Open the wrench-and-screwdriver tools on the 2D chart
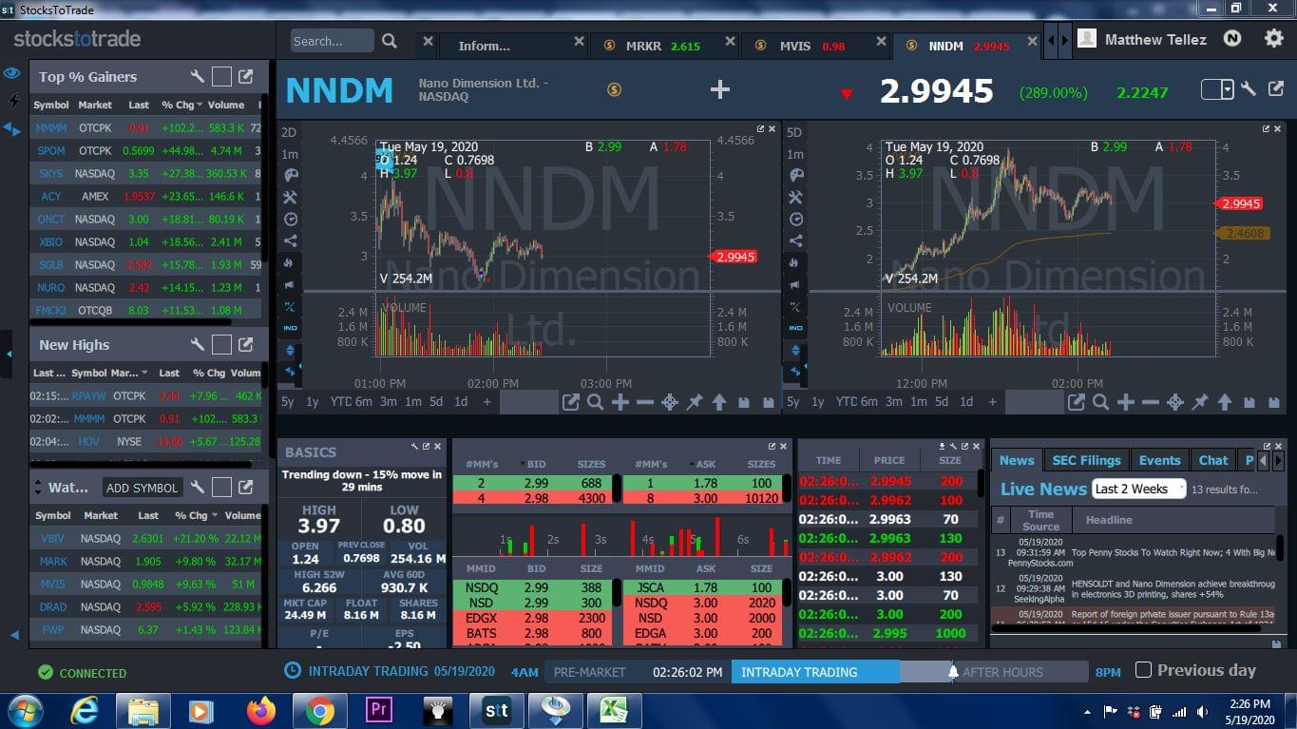The image size is (1297, 729). 291,197
